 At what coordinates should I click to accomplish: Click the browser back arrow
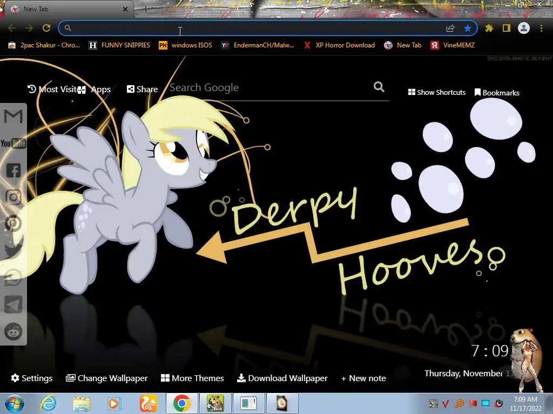pos(12,28)
